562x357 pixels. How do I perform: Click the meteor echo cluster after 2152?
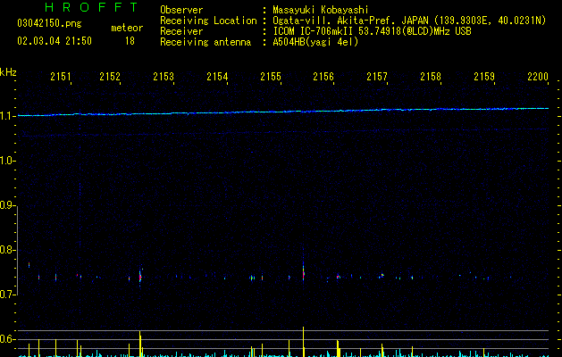140,277
